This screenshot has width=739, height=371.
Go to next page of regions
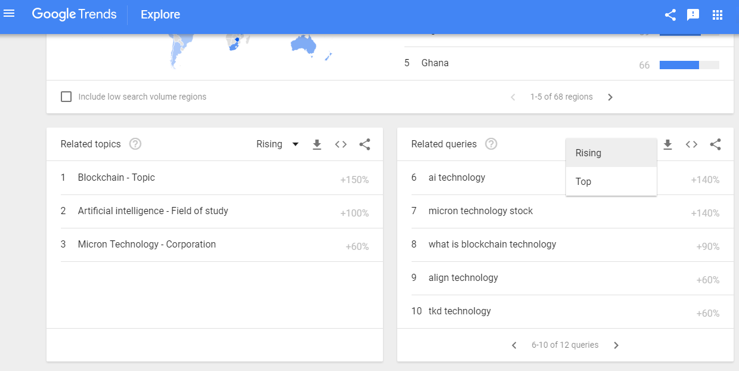pyautogui.click(x=610, y=97)
